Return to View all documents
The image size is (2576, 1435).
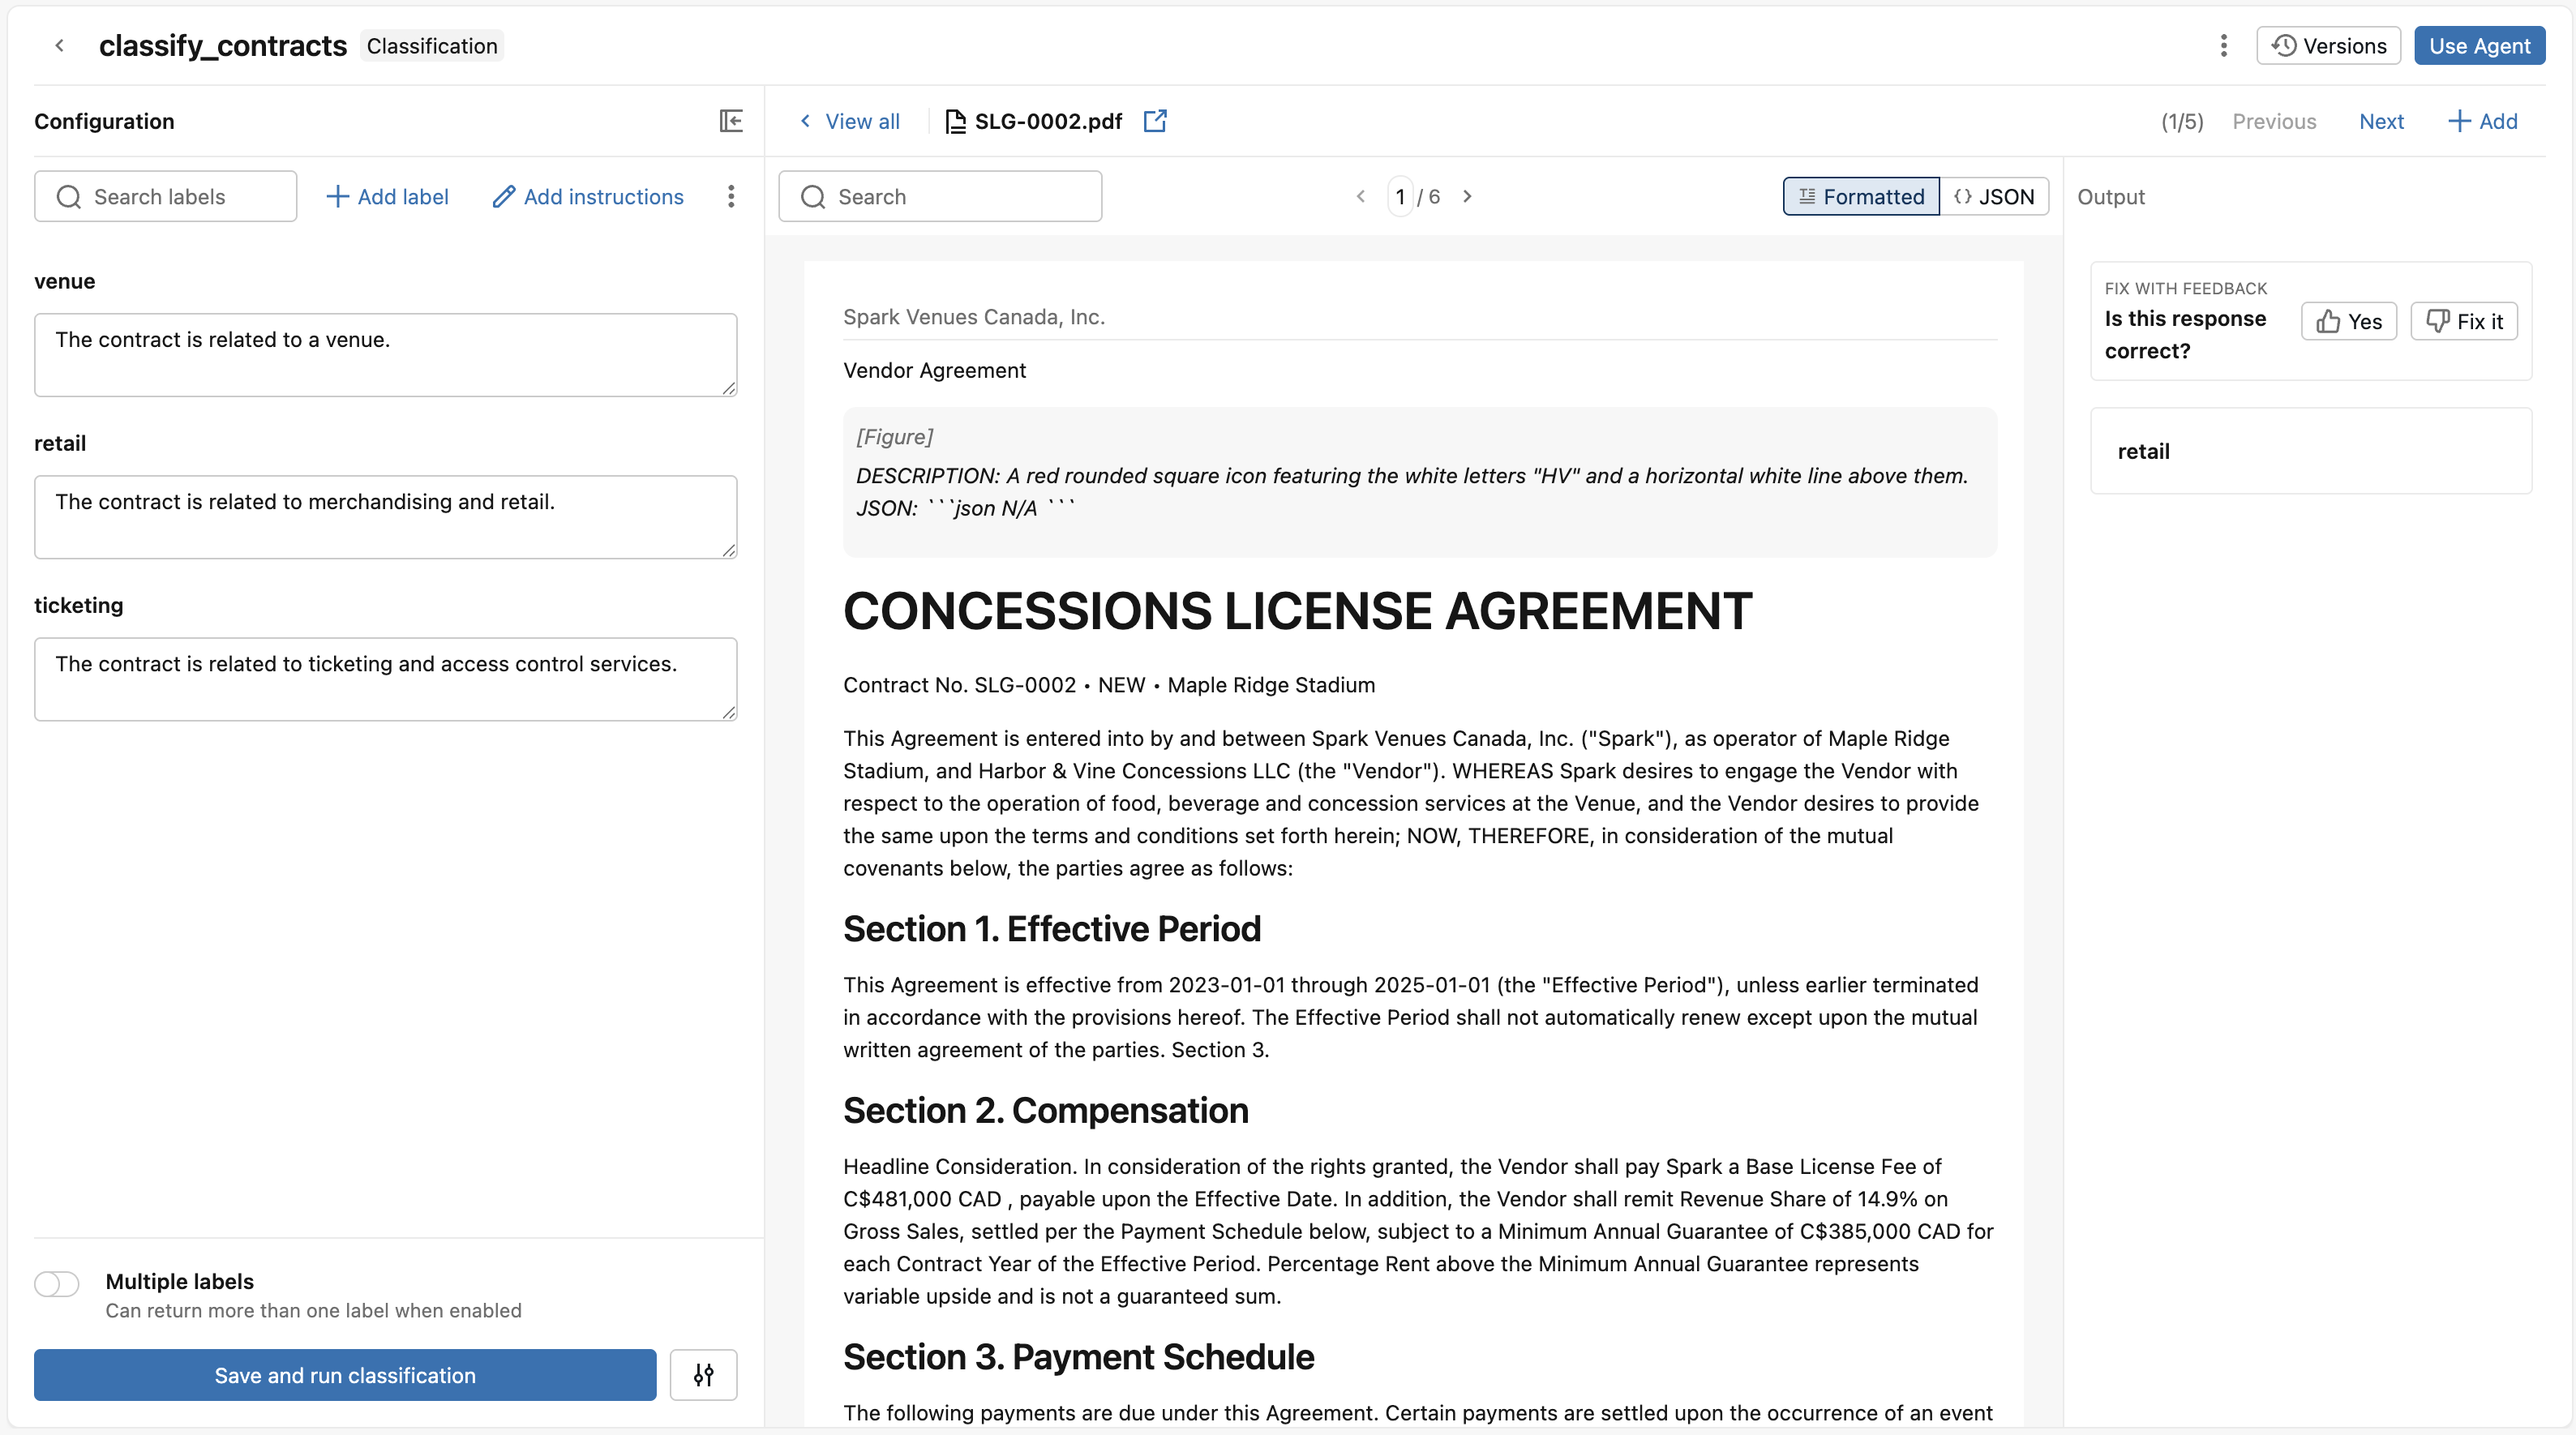coord(849,121)
